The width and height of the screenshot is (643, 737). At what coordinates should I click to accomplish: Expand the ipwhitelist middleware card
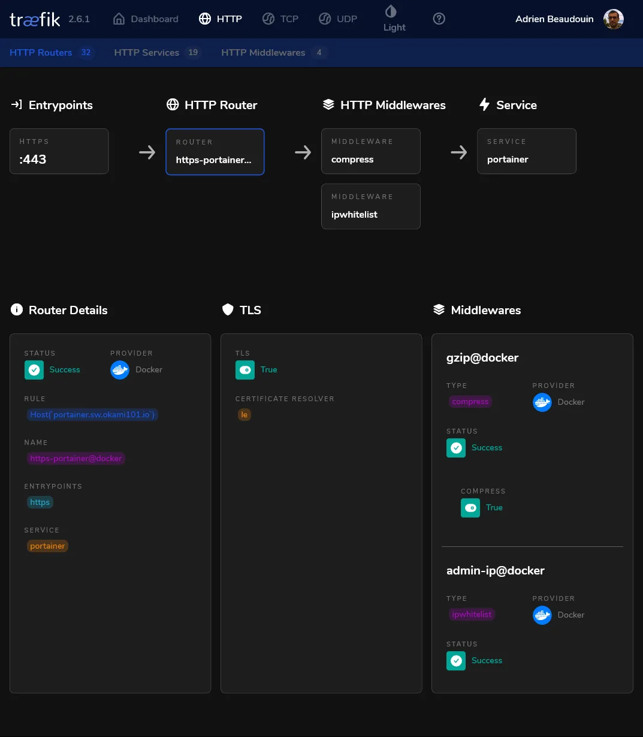(370, 206)
